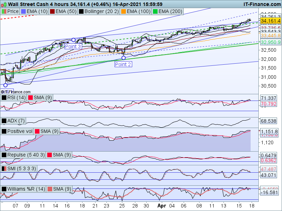The width and height of the screenshot is (282, 211).
Task: Click the IT-Finance.com link in the header
Action: 262,4
